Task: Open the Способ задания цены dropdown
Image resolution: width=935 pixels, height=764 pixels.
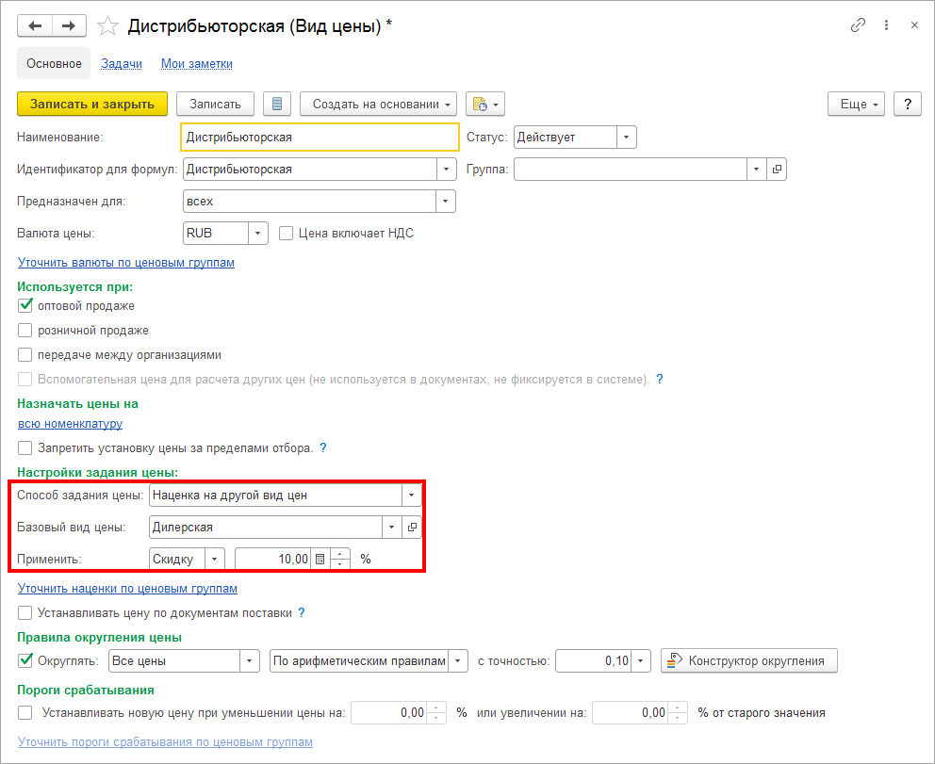Action: (411, 495)
